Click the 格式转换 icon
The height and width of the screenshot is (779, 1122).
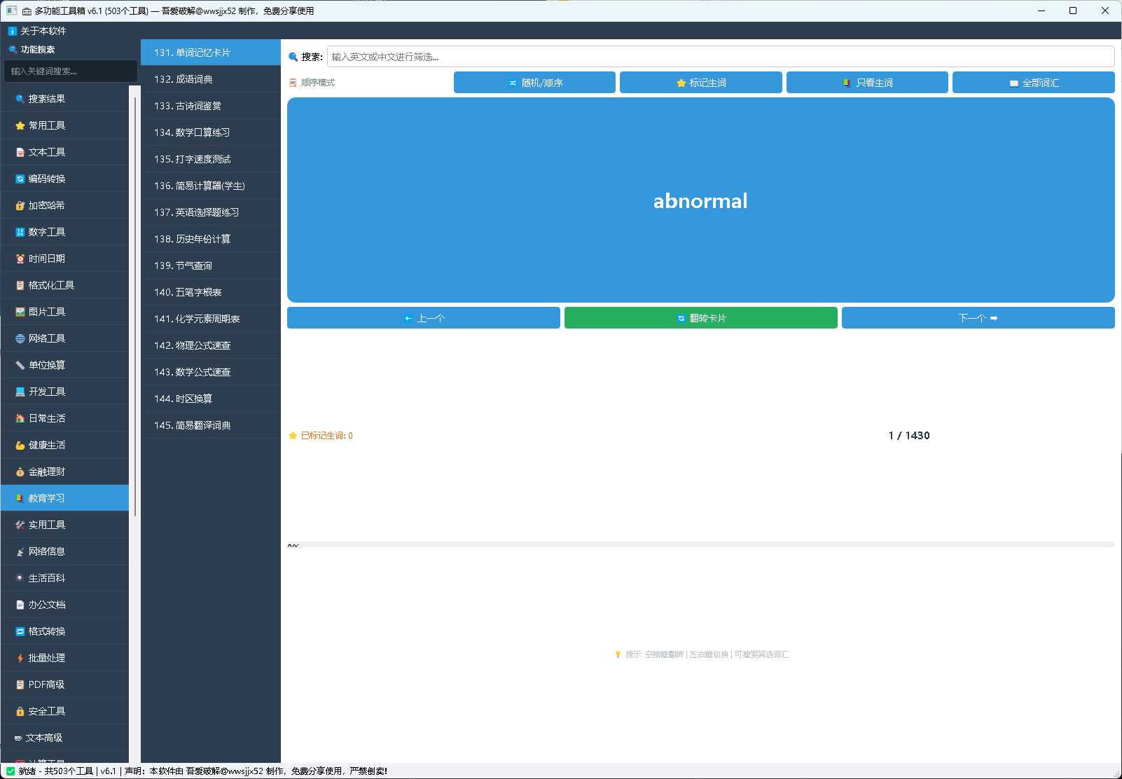click(x=20, y=631)
